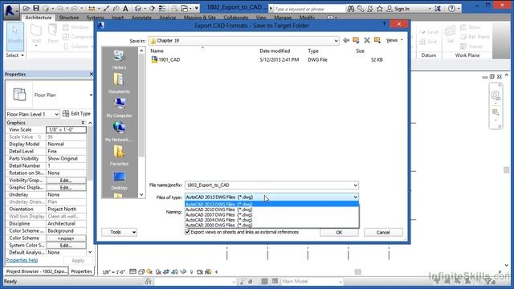514x289 pixels.
Task: Select AutoCAD 2013 DWG Files highlighted option
Action: pos(272,204)
